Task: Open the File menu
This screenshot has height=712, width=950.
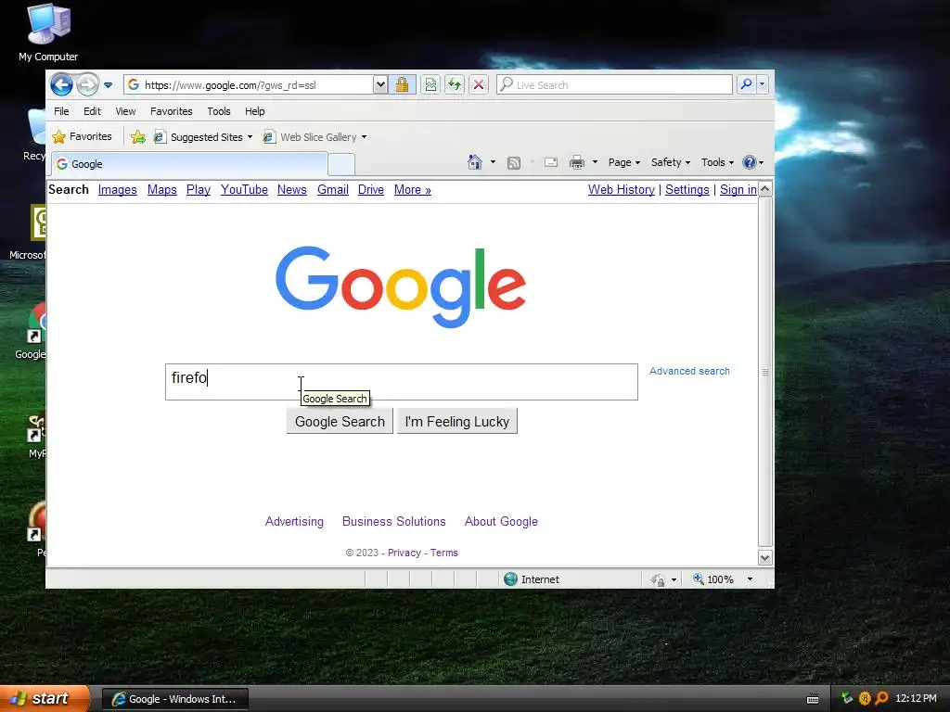Action: (x=61, y=111)
